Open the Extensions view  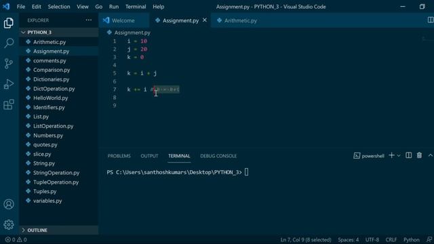[9, 104]
